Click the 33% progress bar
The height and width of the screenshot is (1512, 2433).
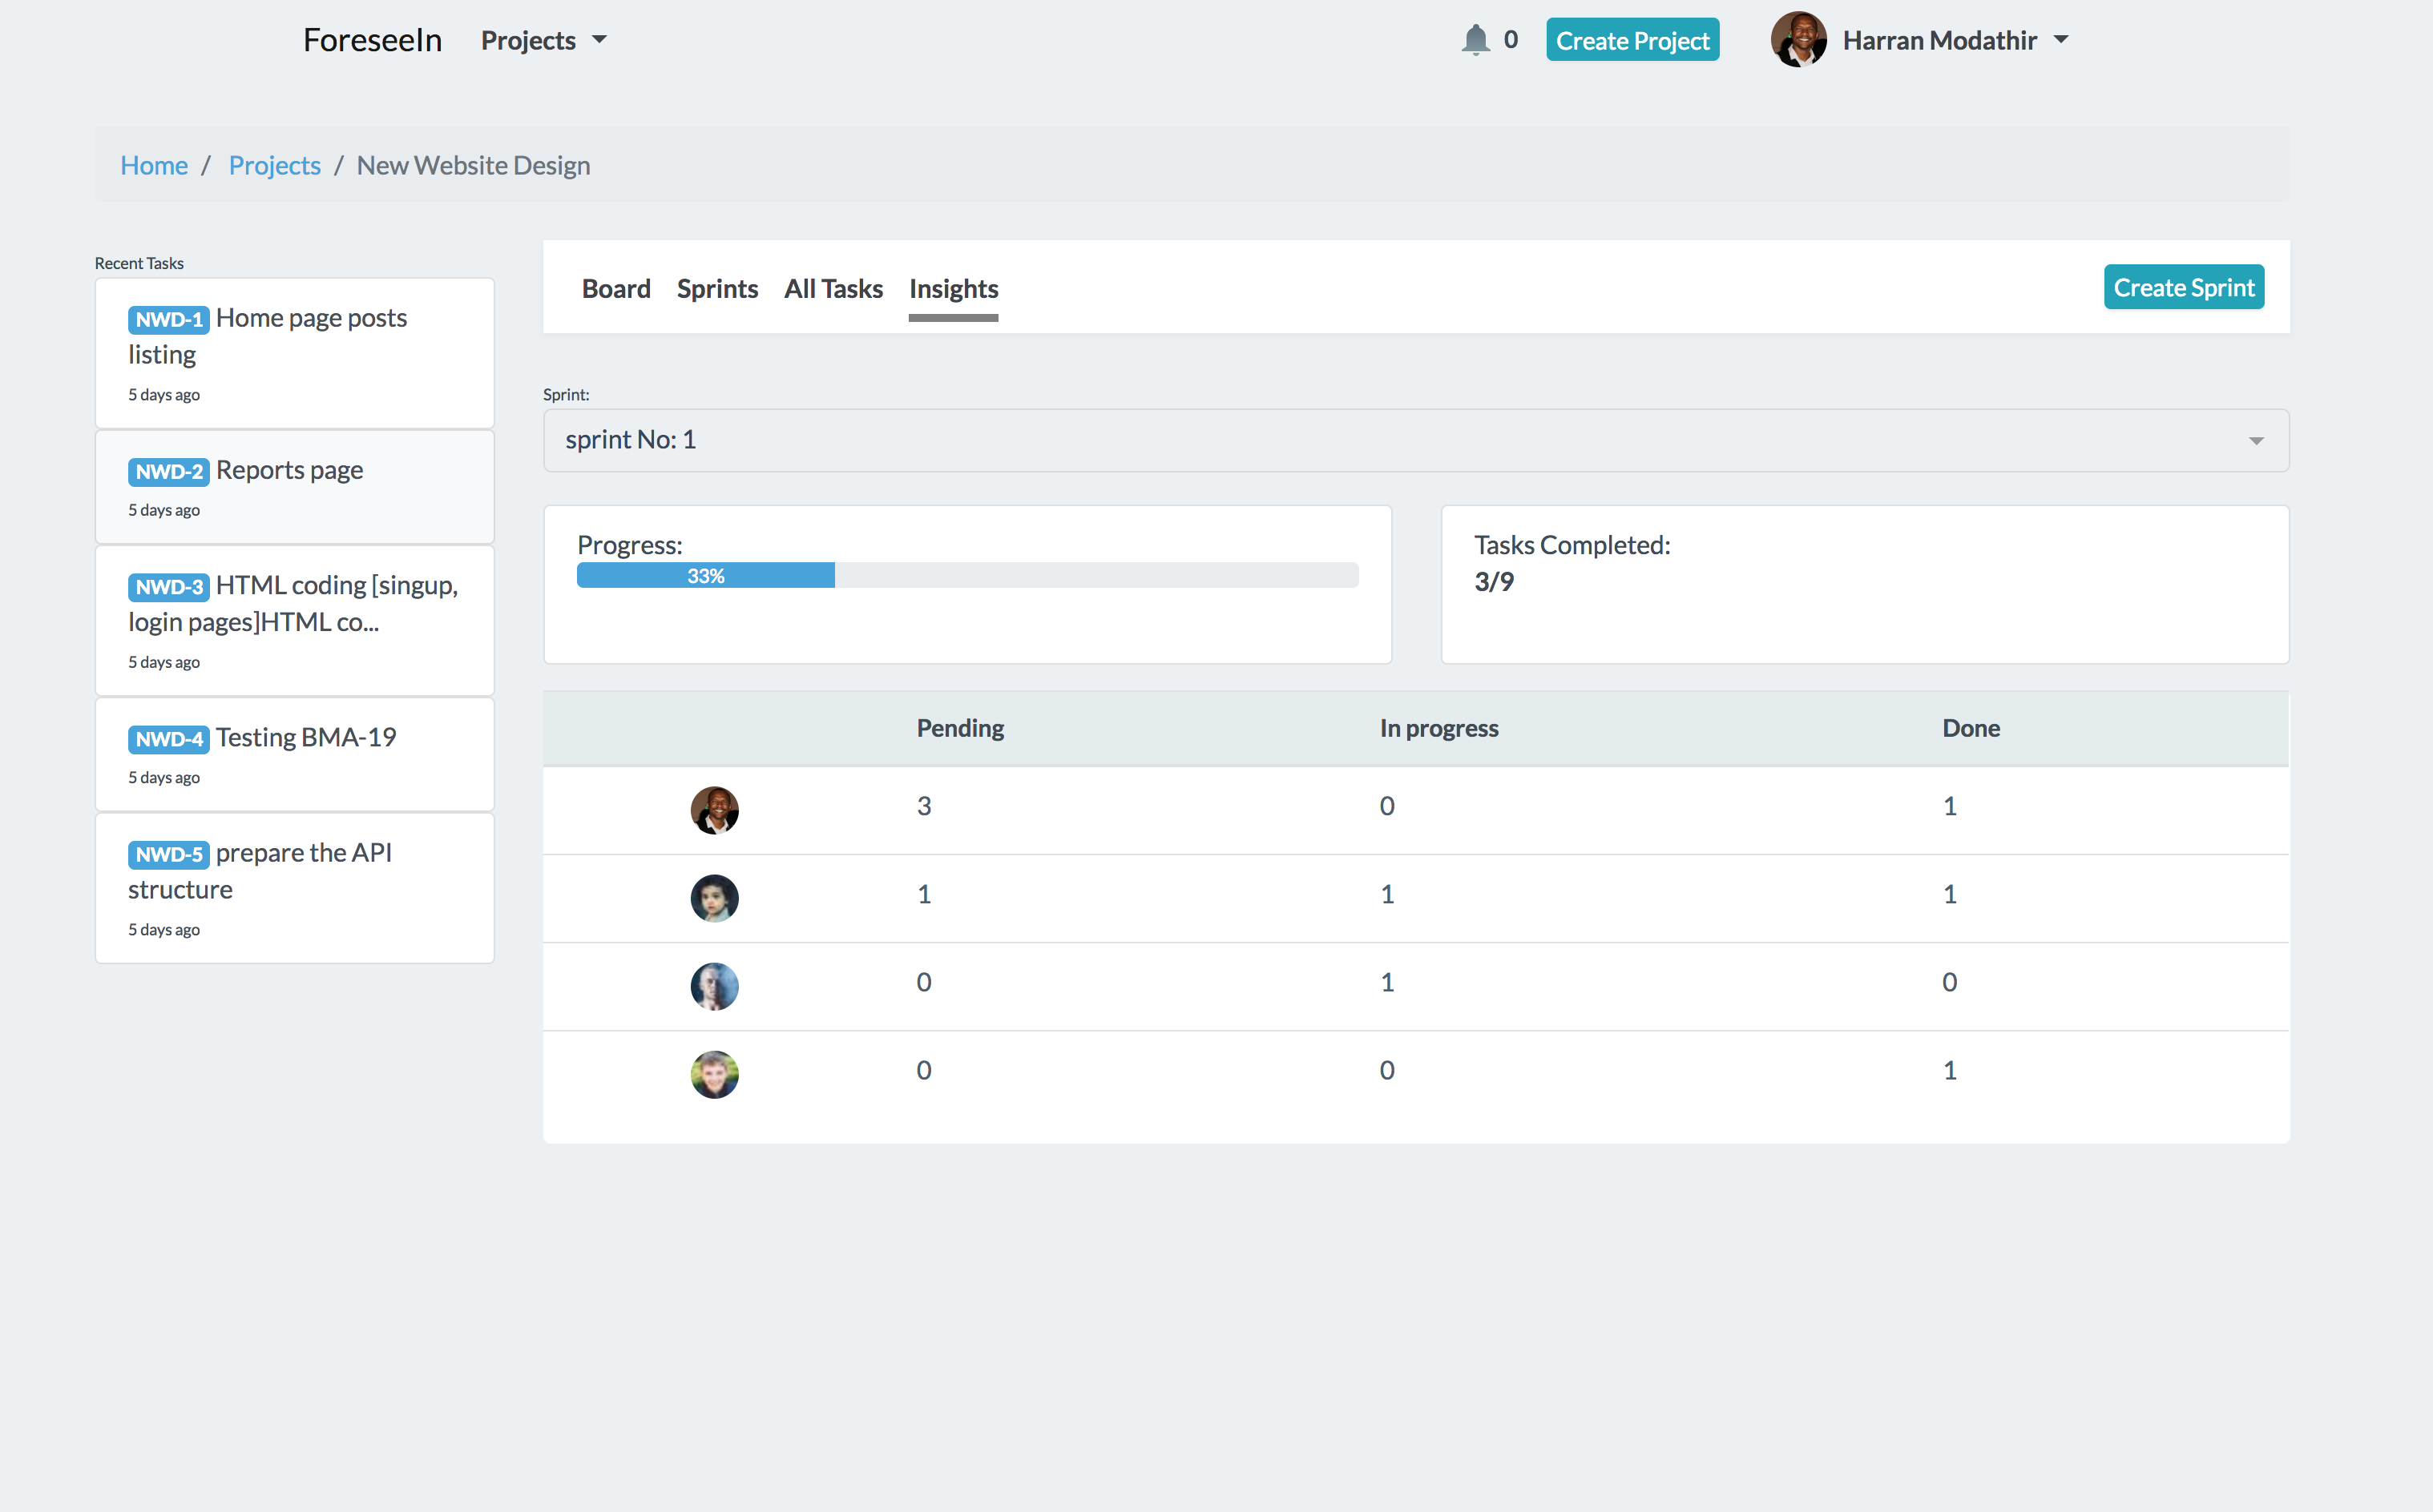[705, 575]
